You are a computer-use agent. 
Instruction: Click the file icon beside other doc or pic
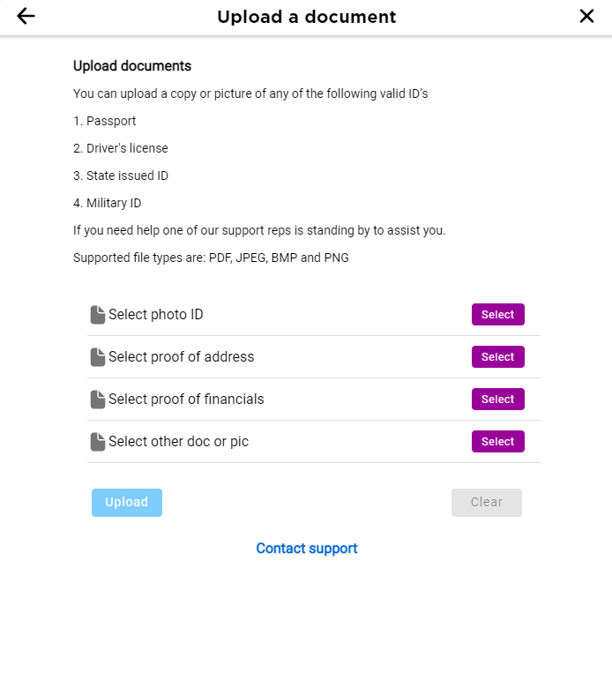pyautogui.click(x=98, y=442)
